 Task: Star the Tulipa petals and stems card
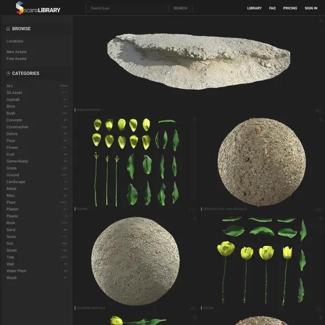[194, 119]
